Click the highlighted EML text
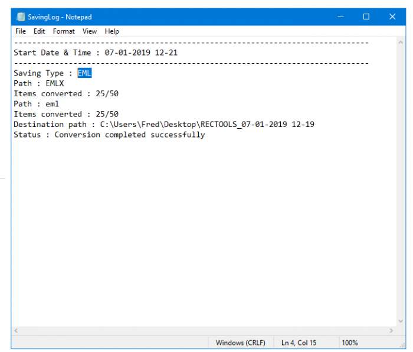Screen dimensions: 413x352 click(x=84, y=73)
